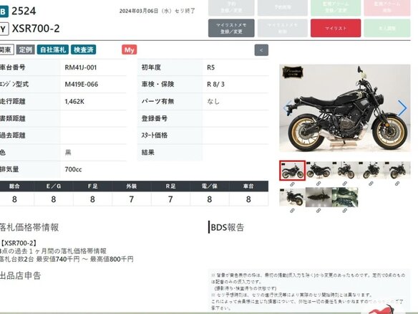The image size is (418, 314).
Task: Click the 落札価格帯情報 heading
Action: click(x=29, y=227)
